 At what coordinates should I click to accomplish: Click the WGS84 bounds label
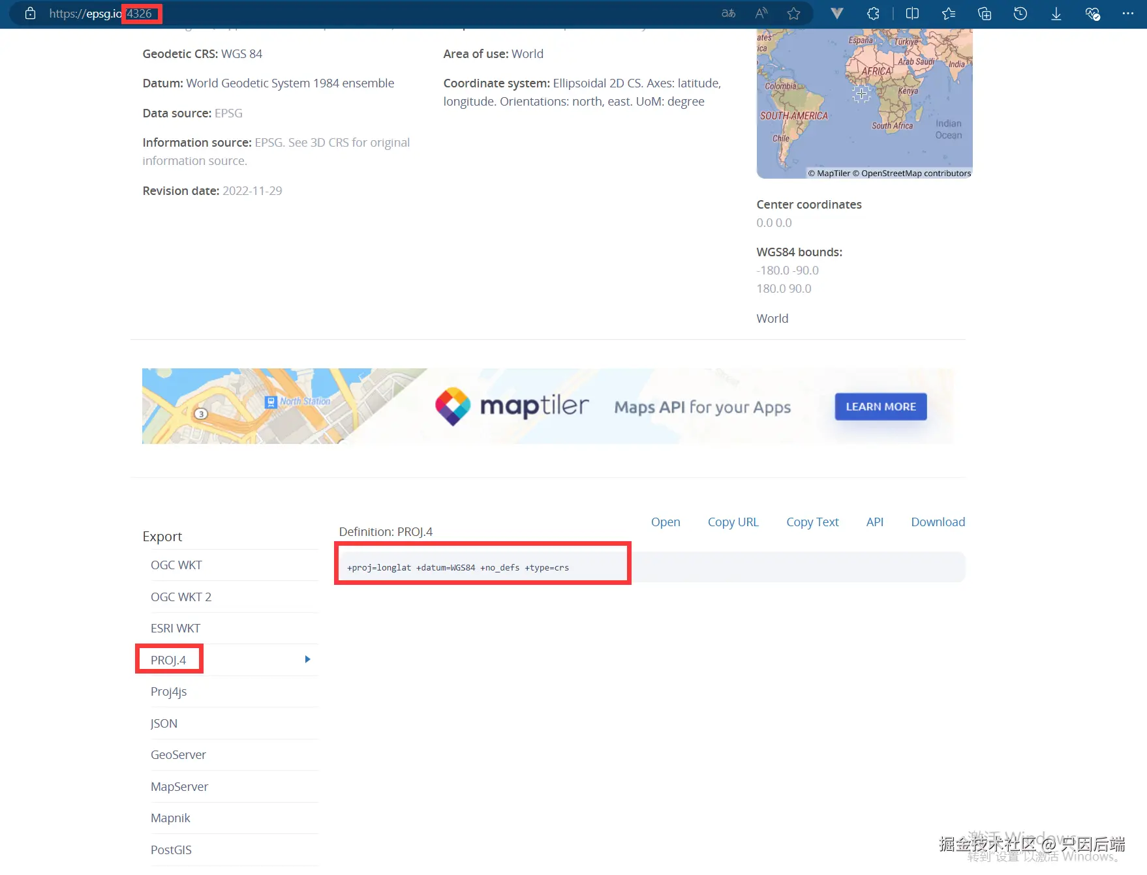click(799, 252)
